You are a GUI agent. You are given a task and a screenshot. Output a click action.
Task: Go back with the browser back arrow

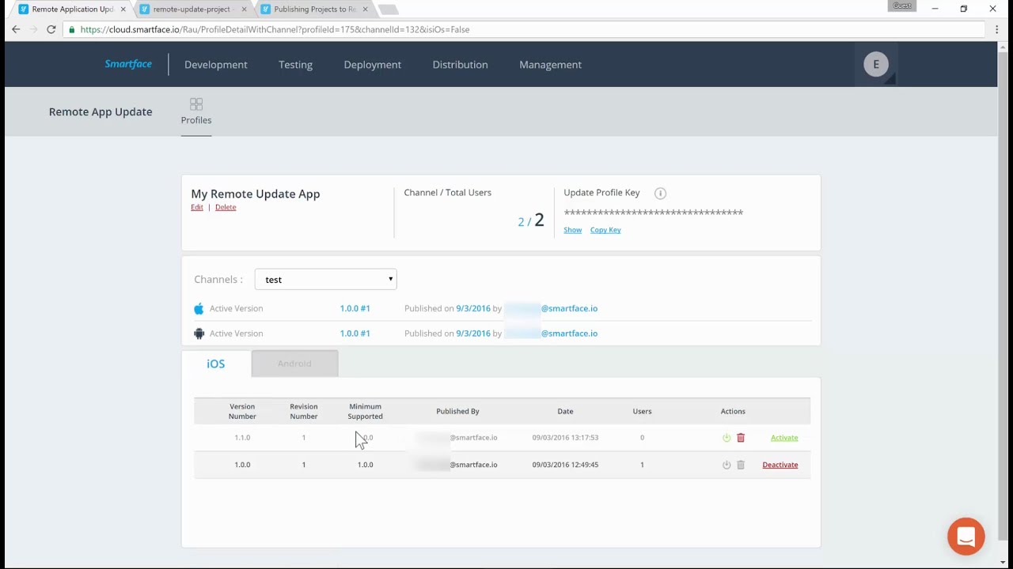tap(16, 29)
